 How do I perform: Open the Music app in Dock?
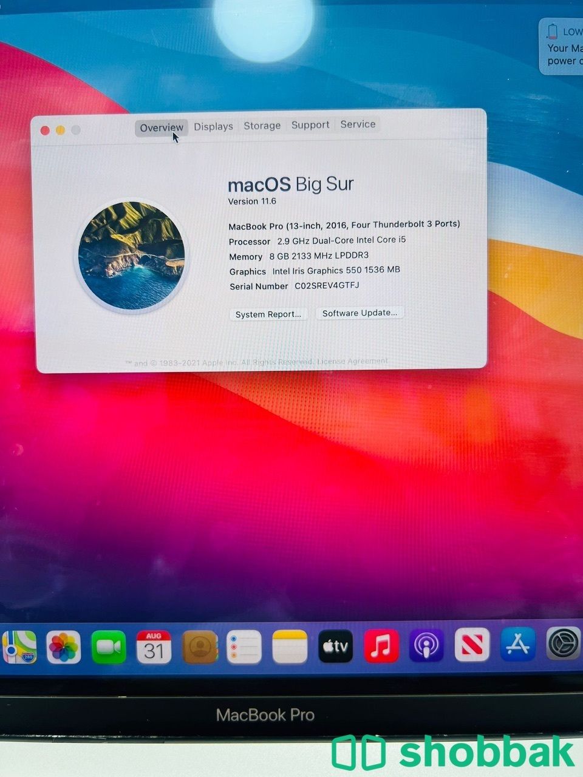(x=381, y=645)
